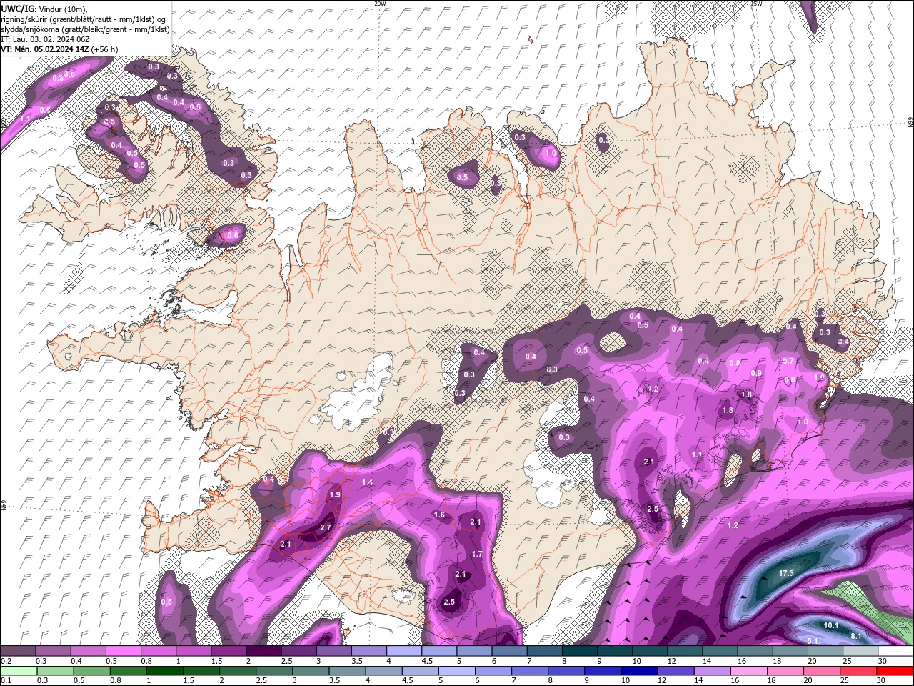Select the dark green rain legend swatch at 1
The image size is (914, 686).
(x=164, y=671)
